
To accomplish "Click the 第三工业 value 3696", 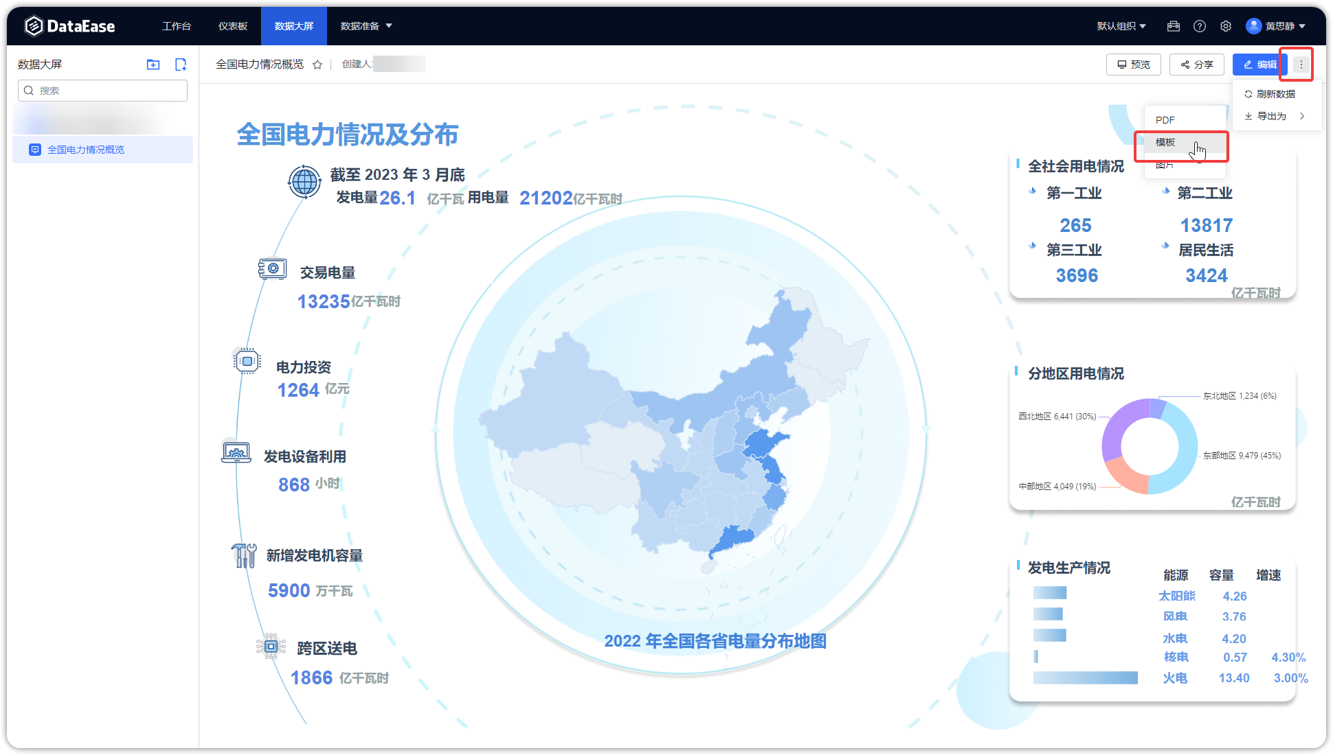I will [1077, 275].
